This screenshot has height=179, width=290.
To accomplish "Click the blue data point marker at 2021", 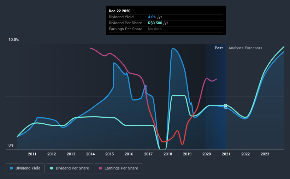I will 226,107.
